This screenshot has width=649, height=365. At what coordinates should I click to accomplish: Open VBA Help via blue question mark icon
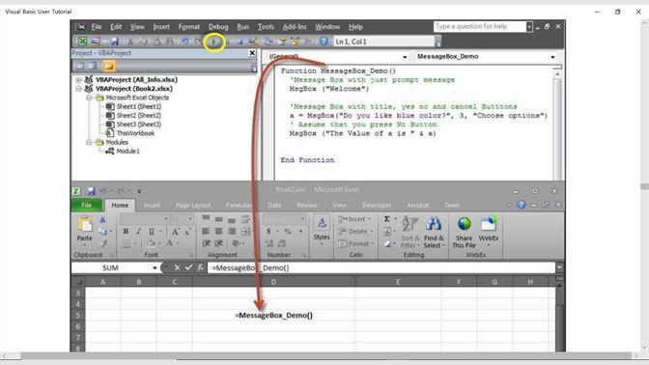tap(324, 42)
